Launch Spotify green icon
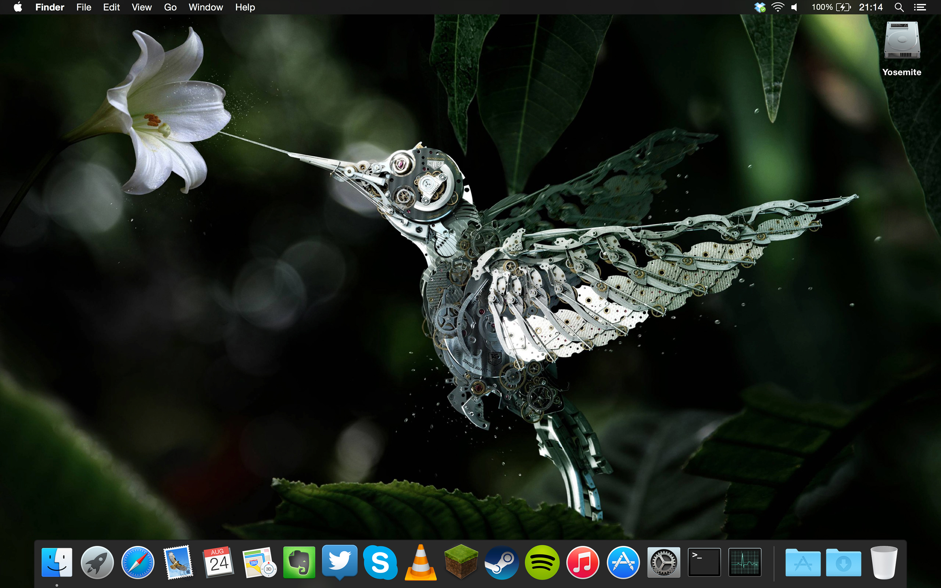 pyautogui.click(x=542, y=562)
